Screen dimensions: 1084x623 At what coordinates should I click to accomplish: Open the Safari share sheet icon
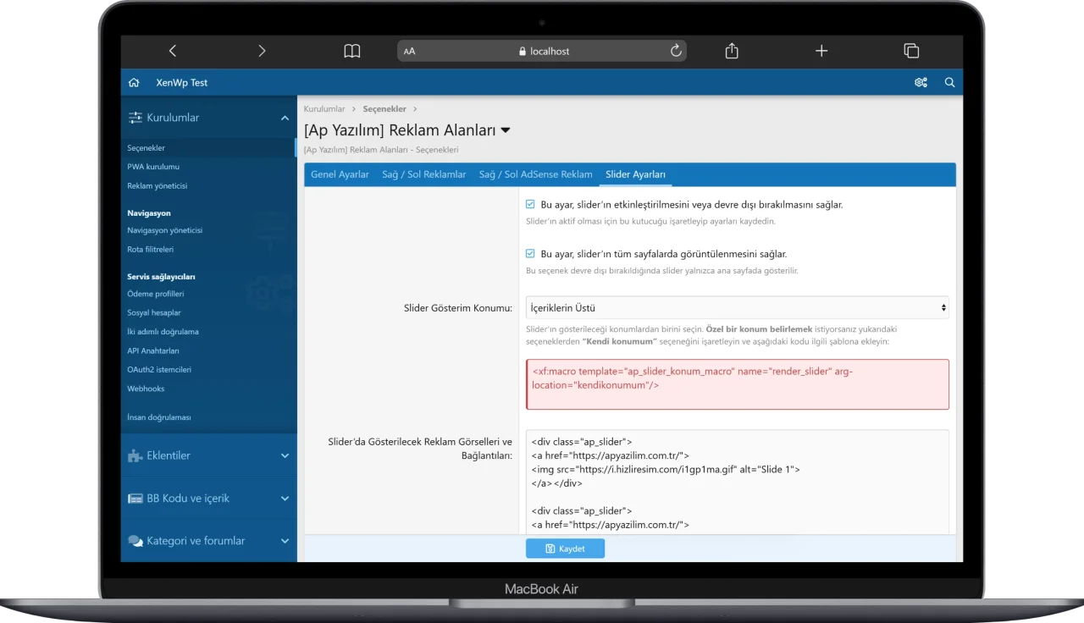732,51
